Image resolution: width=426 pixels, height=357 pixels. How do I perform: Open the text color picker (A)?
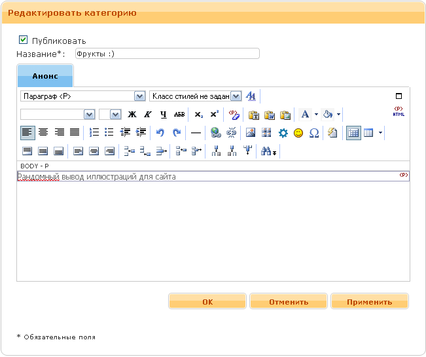(304, 114)
